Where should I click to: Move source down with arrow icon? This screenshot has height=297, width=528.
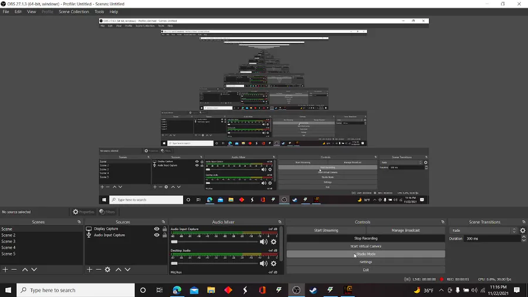tap(128, 269)
